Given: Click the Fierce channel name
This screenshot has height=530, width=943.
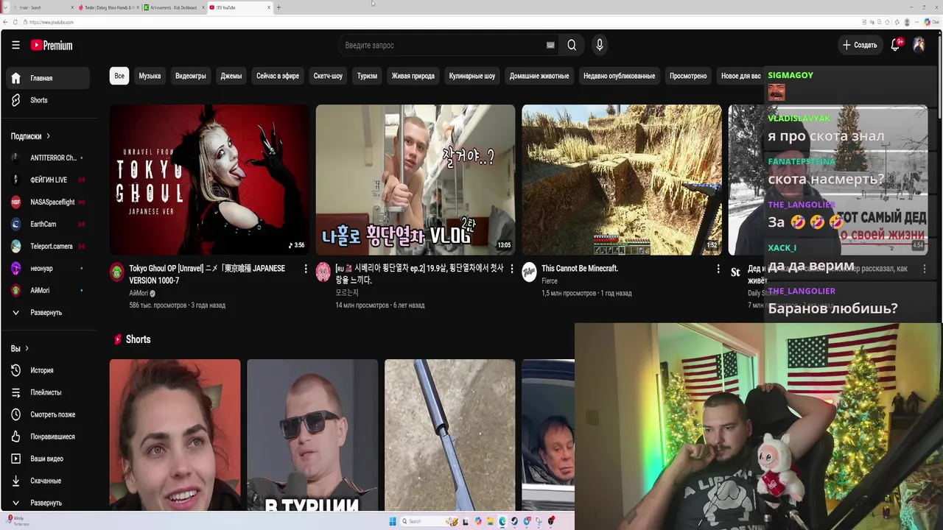Looking at the screenshot, I should point(550,281).
